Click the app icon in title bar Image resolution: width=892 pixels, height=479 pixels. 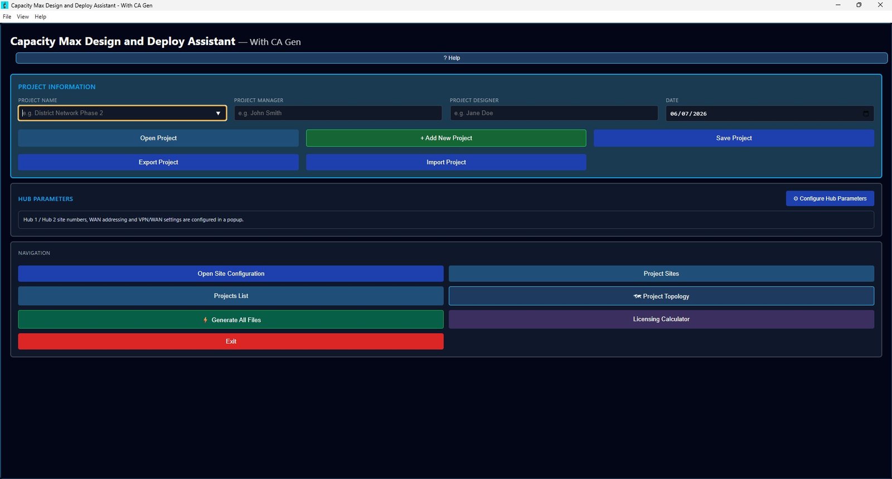pyautogui.click(x=5, y=5)
